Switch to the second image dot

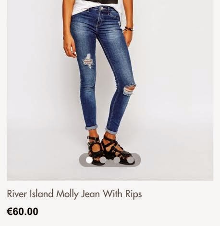103,160
